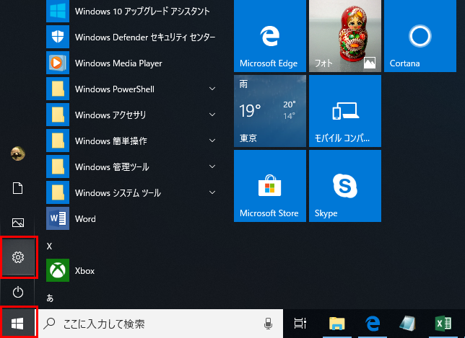465x338 pixels.
Task: Click the microphone icon in search box
Action: (x=269, y=324)
